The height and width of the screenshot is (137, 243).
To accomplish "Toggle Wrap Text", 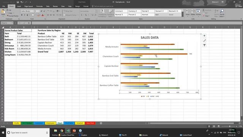I will 68,11.
